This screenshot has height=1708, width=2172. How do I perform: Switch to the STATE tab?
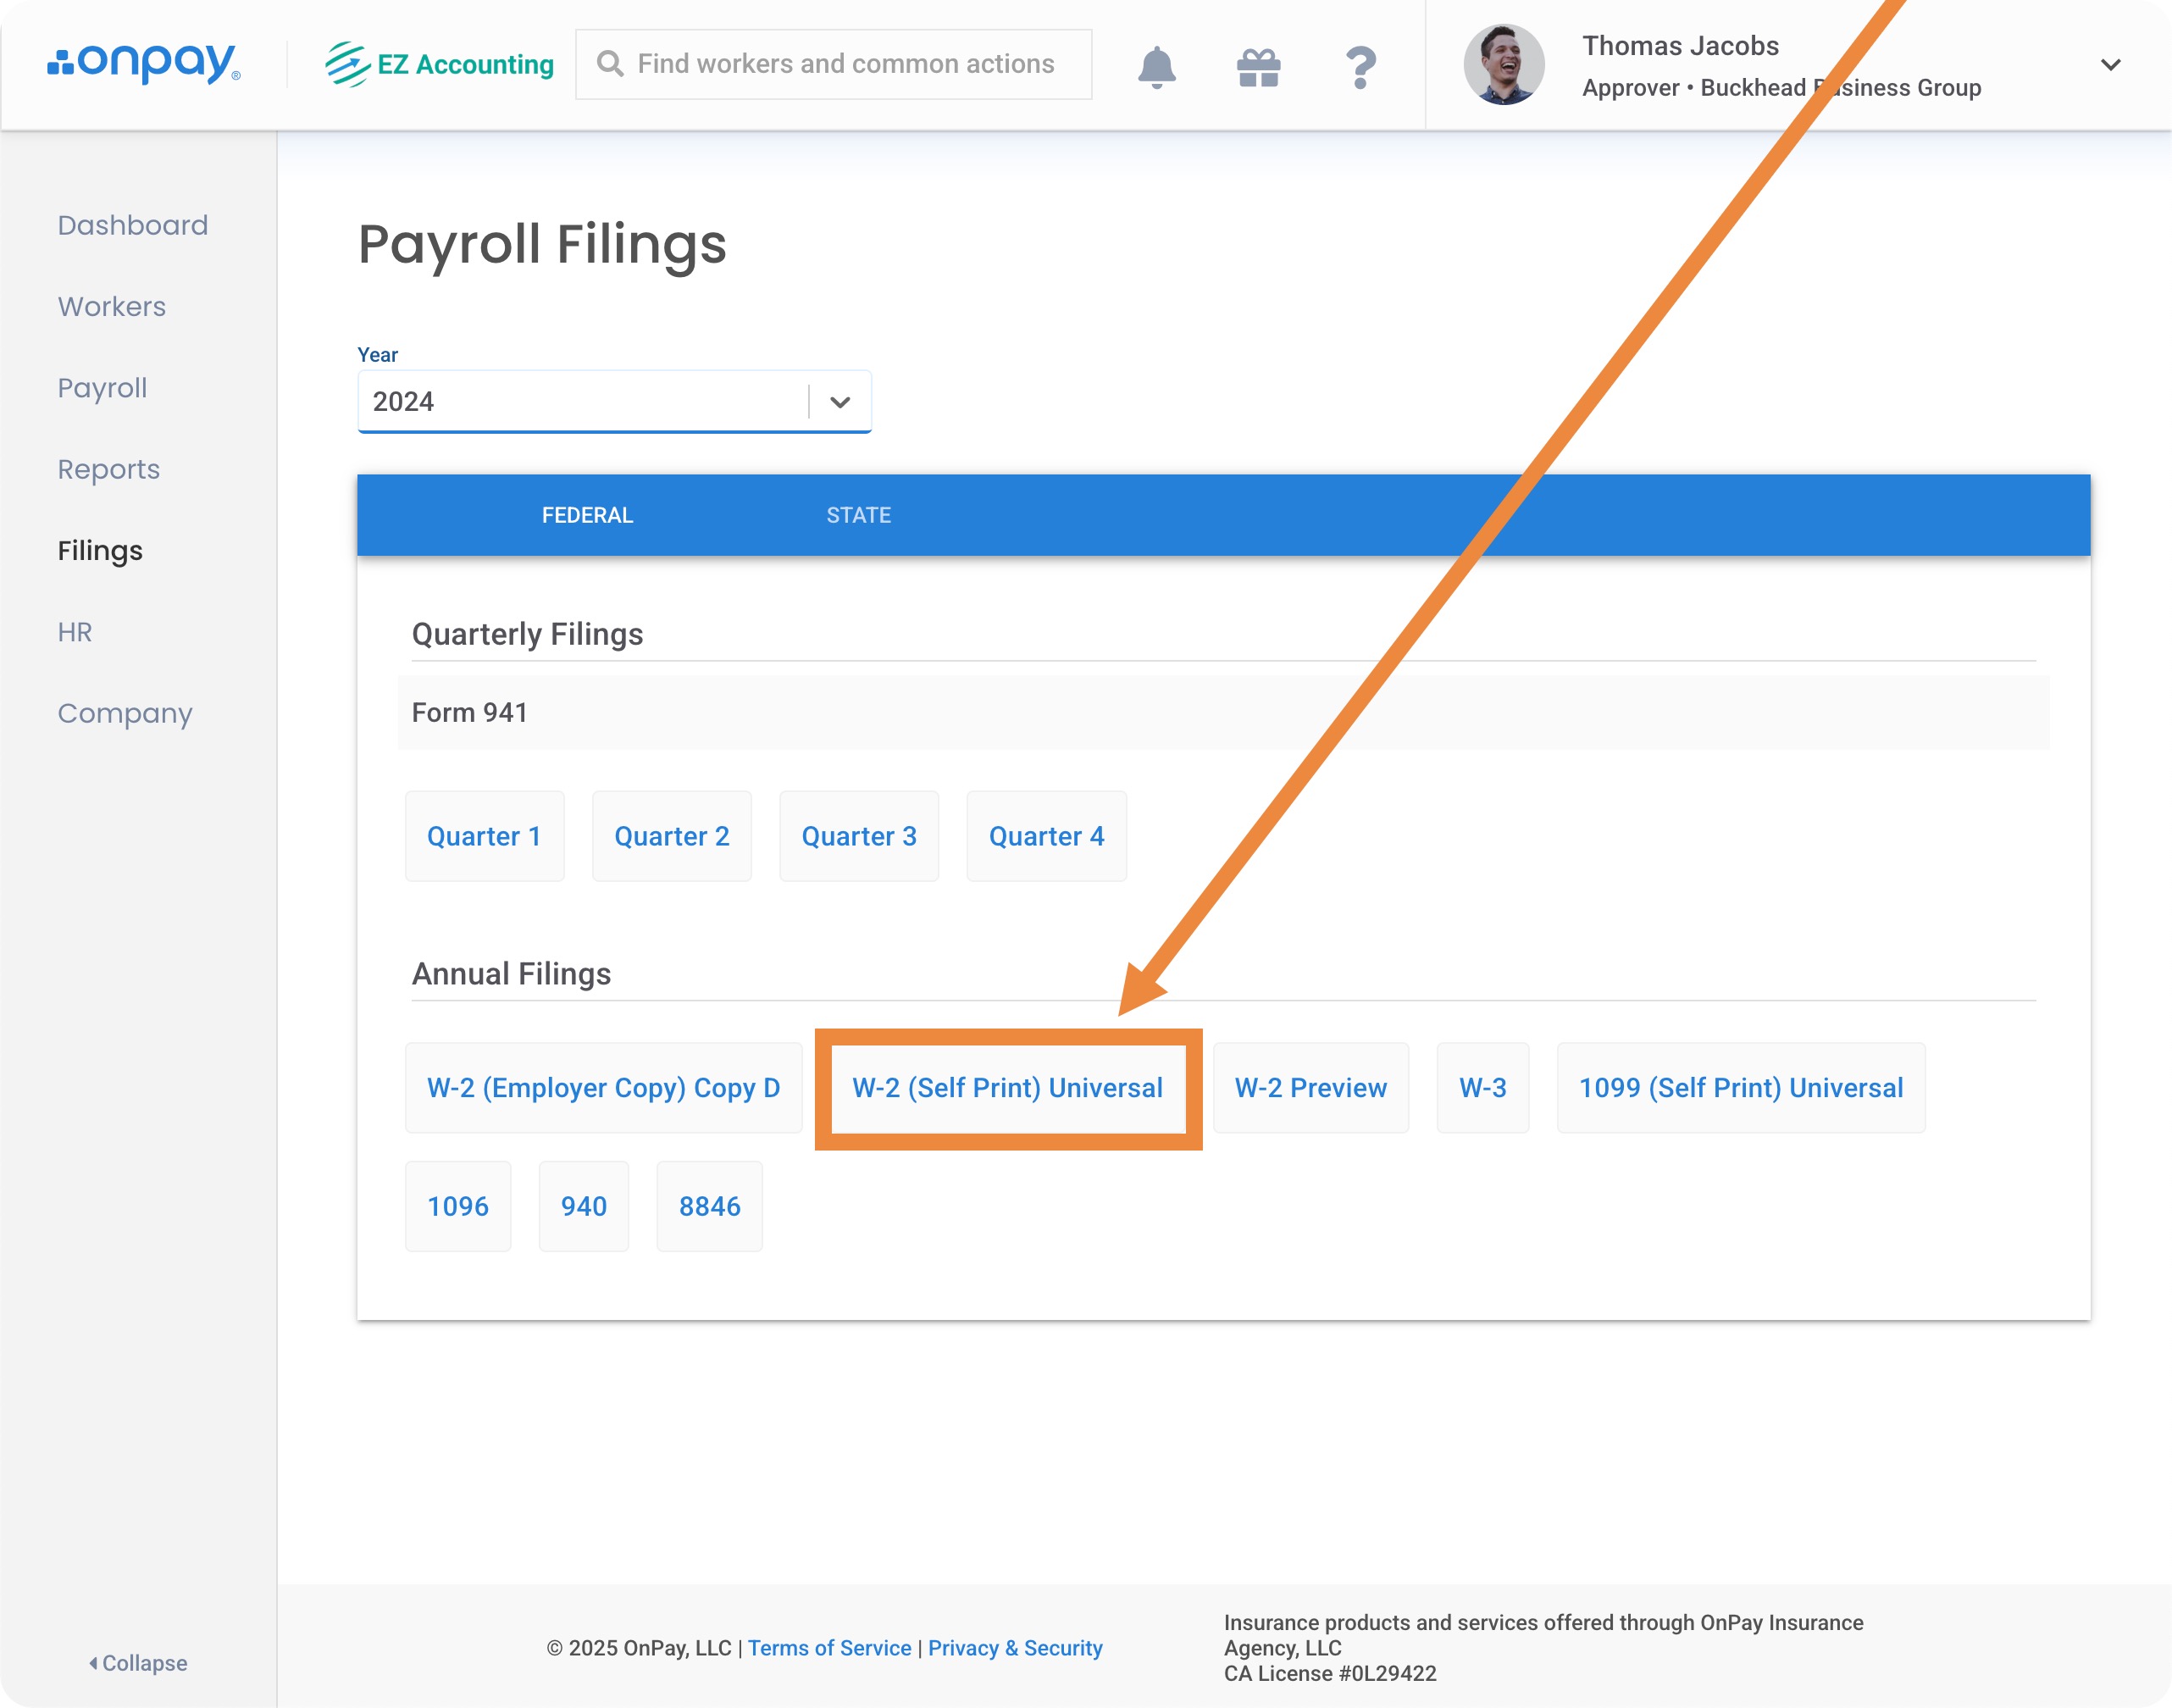click(x=858, y=515)
